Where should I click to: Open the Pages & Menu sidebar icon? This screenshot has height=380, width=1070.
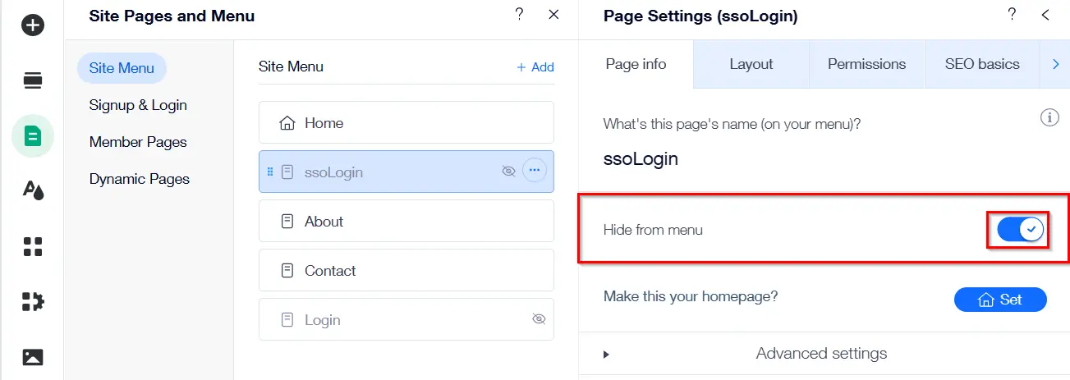pos(33,135)
